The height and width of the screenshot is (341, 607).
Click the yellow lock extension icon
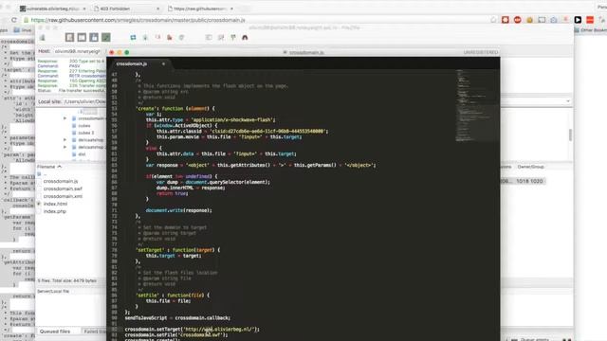529,20
